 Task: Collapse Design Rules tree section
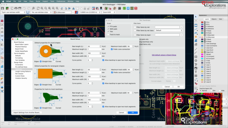(x=12, y=63)
